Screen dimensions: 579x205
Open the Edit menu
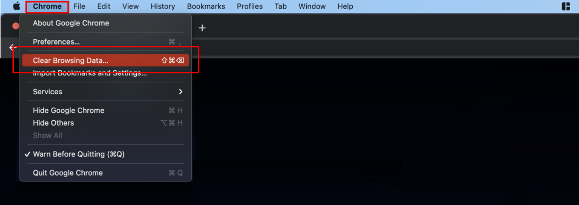pos(104,6)
